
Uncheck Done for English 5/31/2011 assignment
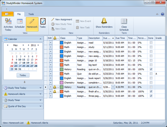tap(151, 96)
